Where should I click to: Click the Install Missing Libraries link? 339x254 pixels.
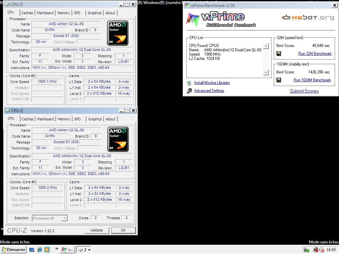(x=212, y=83)
